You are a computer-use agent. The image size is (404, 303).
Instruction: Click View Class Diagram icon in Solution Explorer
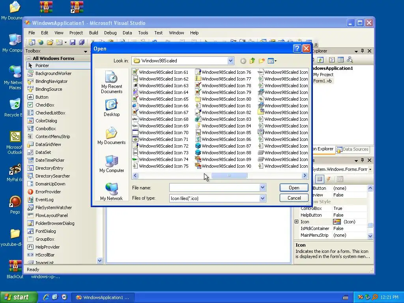(x=350, y=60)
